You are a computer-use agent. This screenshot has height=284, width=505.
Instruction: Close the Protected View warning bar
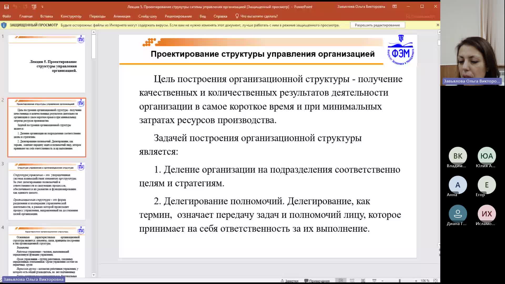(x=438, y=25)
